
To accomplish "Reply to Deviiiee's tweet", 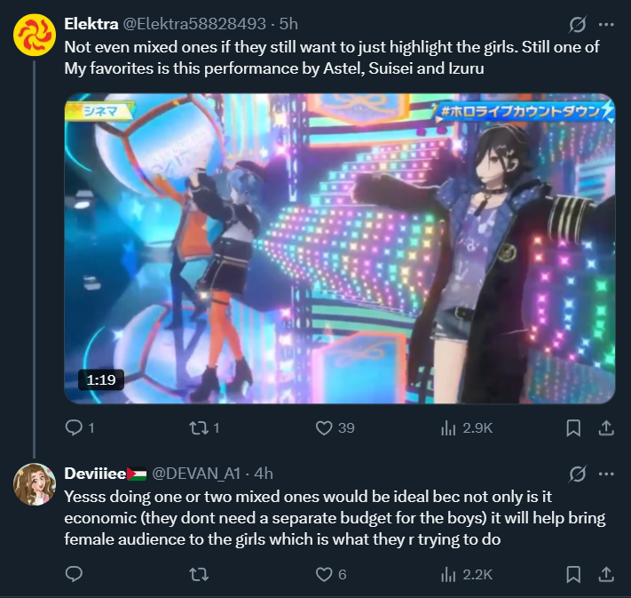I will [74, 574].
